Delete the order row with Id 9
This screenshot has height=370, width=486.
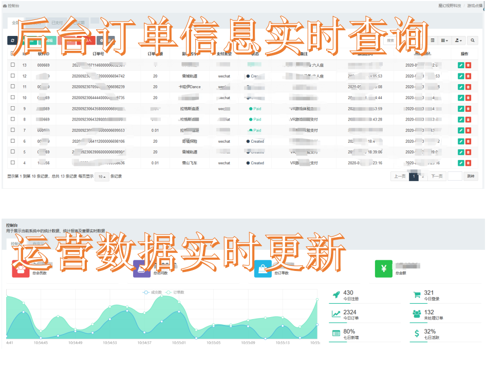coord(468,109)
